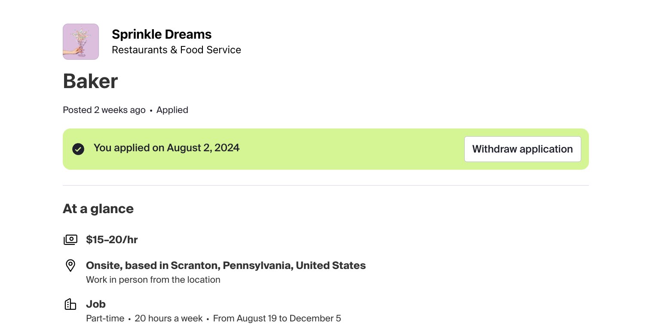The height and width of the screenshot is (330, 650).
Task: Click the At a glance heading
Action: (x=98, y=209)
